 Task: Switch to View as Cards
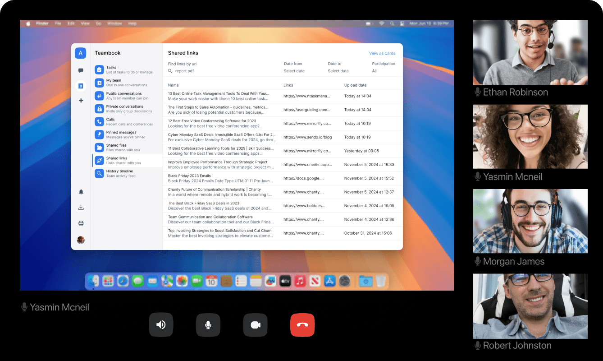tap(382, 53)
